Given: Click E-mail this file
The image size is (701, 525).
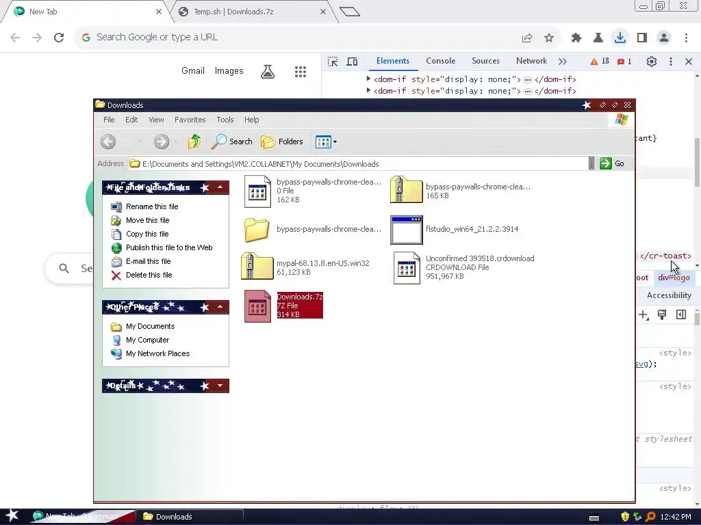Looking at the screenshot, I should [x=149, y=261].
